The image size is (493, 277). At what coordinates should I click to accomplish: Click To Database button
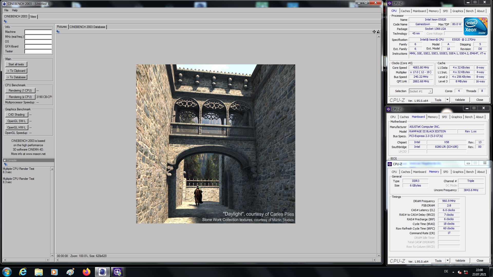16,77
